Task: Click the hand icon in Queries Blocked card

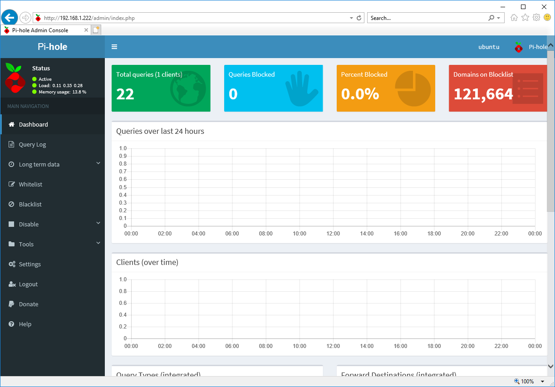Action: [302, 88]
